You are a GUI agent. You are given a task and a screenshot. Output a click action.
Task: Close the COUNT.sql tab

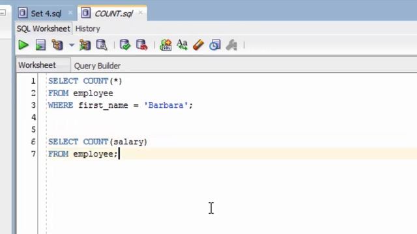click(x=141, y=12)
